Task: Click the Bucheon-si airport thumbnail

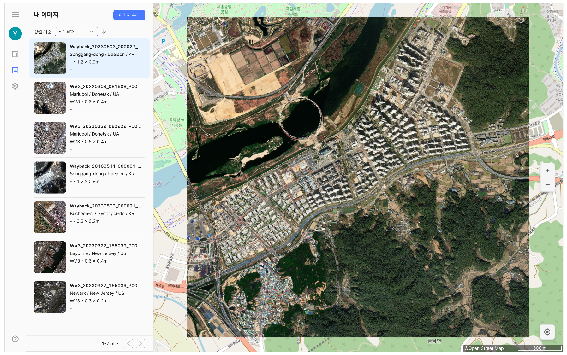Action: (50, 217)
